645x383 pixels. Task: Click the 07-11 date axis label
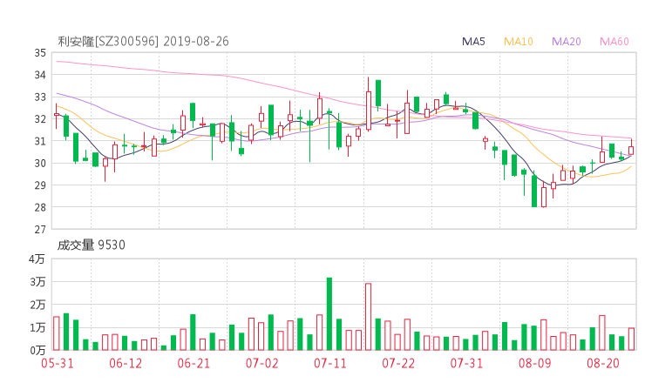329,363
